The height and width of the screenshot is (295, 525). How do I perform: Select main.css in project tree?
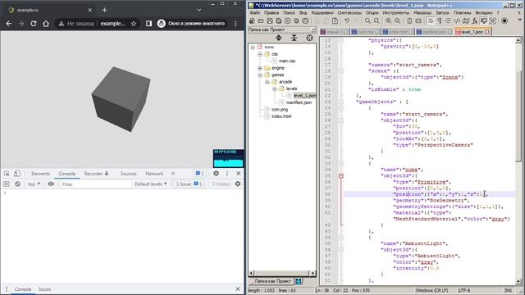pos(286,61)
